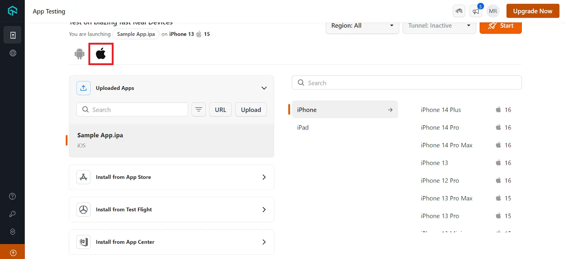The width and height of the screenshot is (566, 259).
Task: Choose iPhone 14 Pro Max from device list
Action: [446, 145]
